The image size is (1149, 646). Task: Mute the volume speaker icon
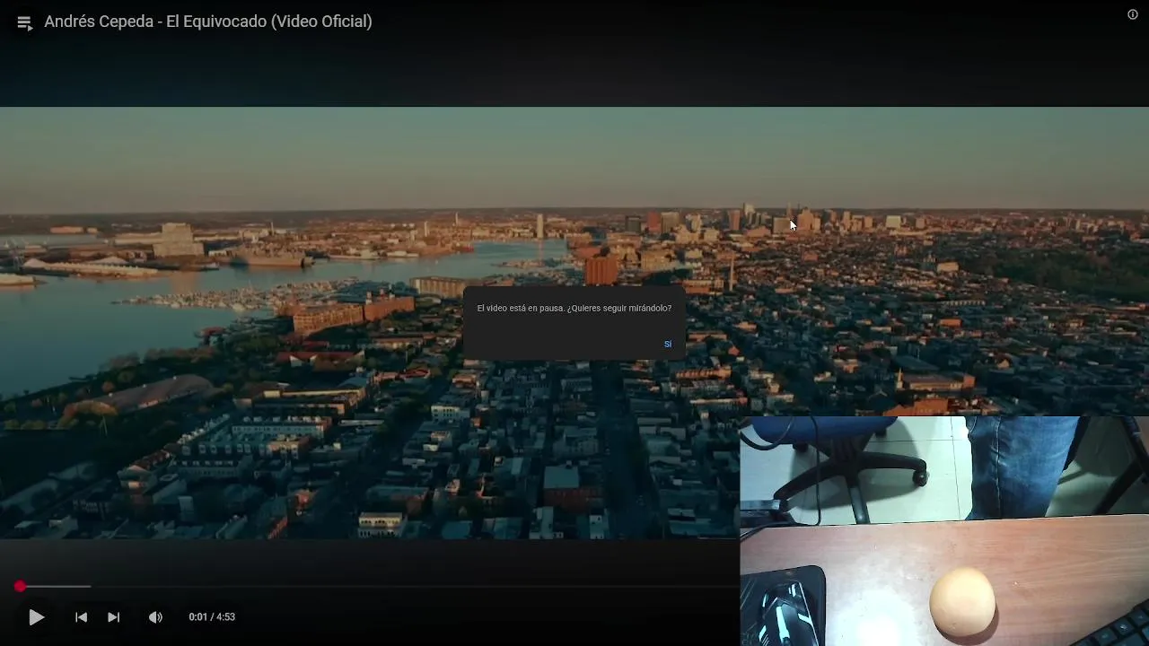155,617
